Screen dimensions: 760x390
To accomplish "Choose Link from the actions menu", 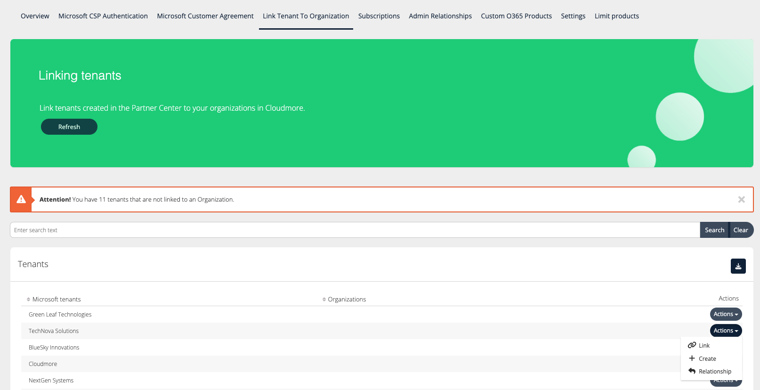I will pos(704,345).
